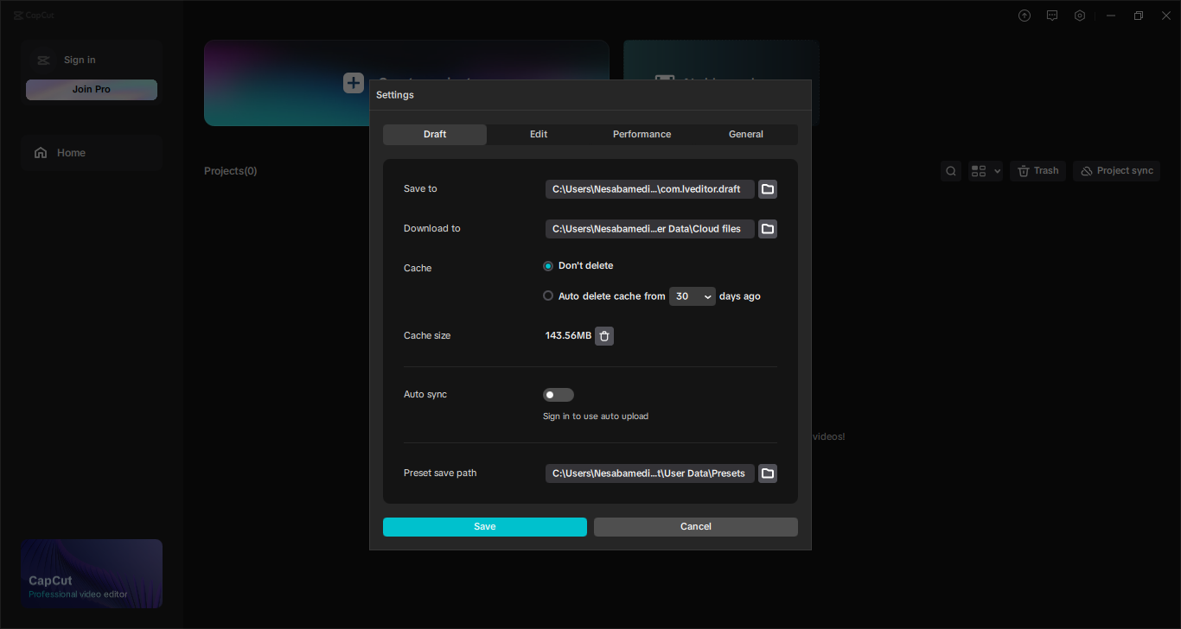Click trash icon to clear cache size
This screenshot has height=629, width=1181.
tap(604, 336)
